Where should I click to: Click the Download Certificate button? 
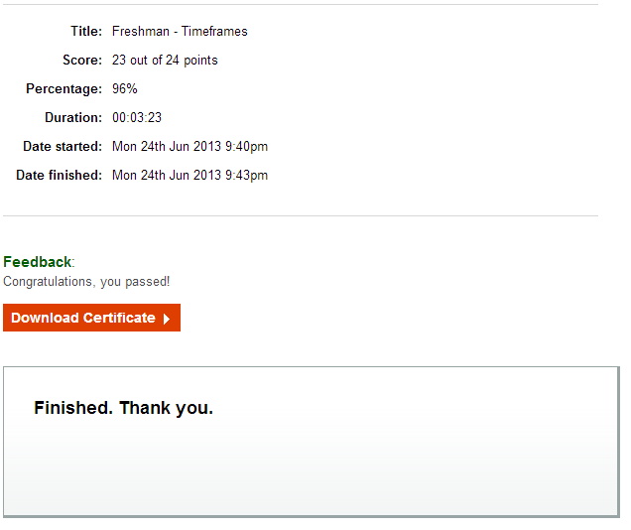point(91,318)
